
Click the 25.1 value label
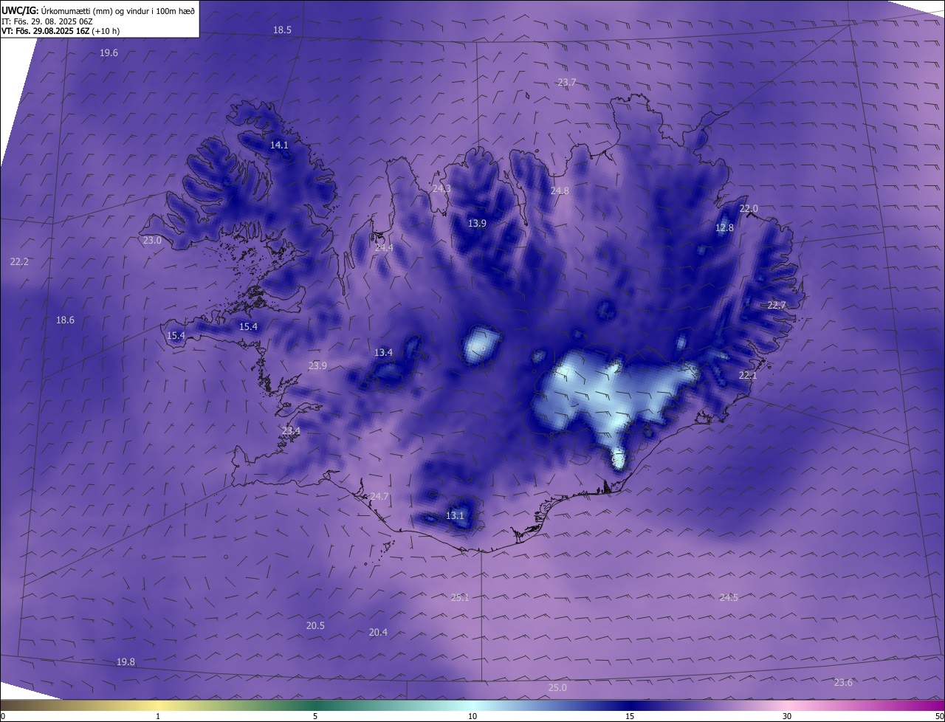[x=459, y=598]
